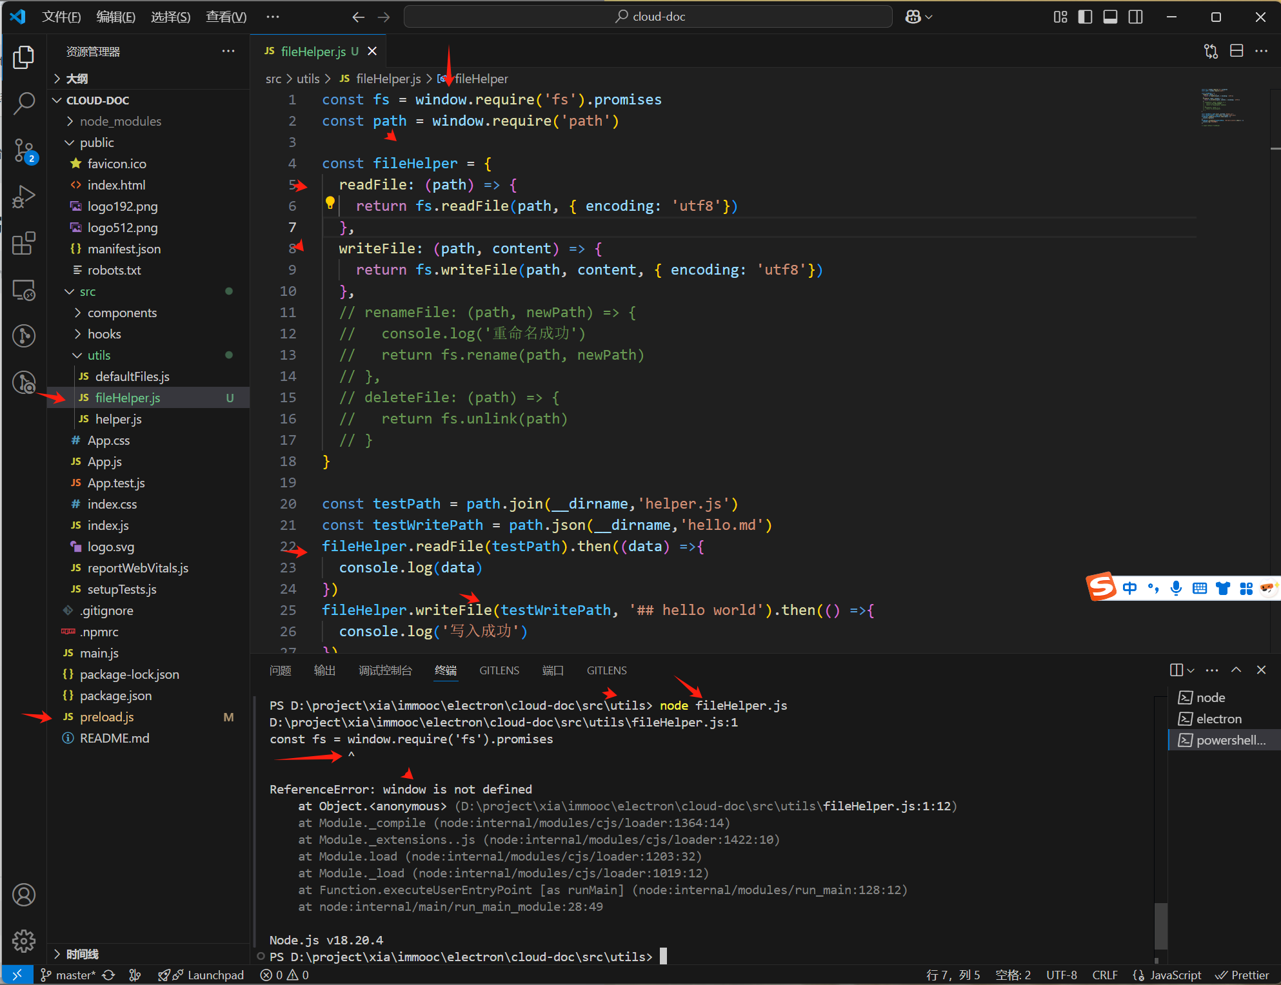The width and height of the screenshot is (1281, 985).
Task: Click the cloud-doc command center search box
Action: tap(648, 17)
